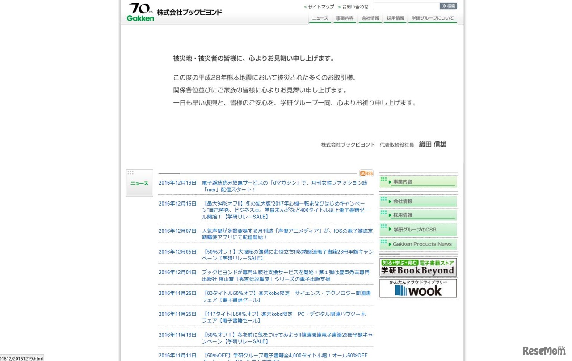The image size is (572, 361).
Task: Open the 学研グループについて tab
Action: [432, 18]
